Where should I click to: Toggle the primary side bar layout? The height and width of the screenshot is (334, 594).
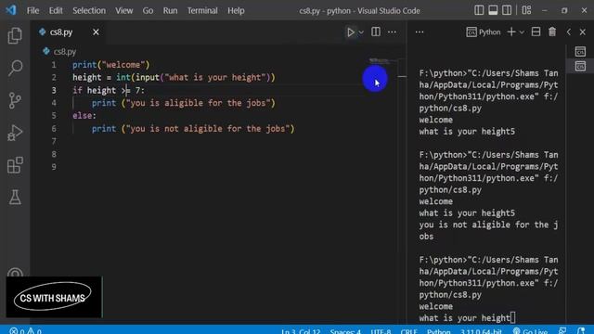pyautogui.click(x=479, y=10)
